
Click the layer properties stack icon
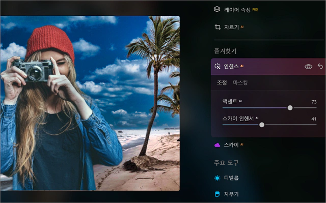(x=217, y=9)
